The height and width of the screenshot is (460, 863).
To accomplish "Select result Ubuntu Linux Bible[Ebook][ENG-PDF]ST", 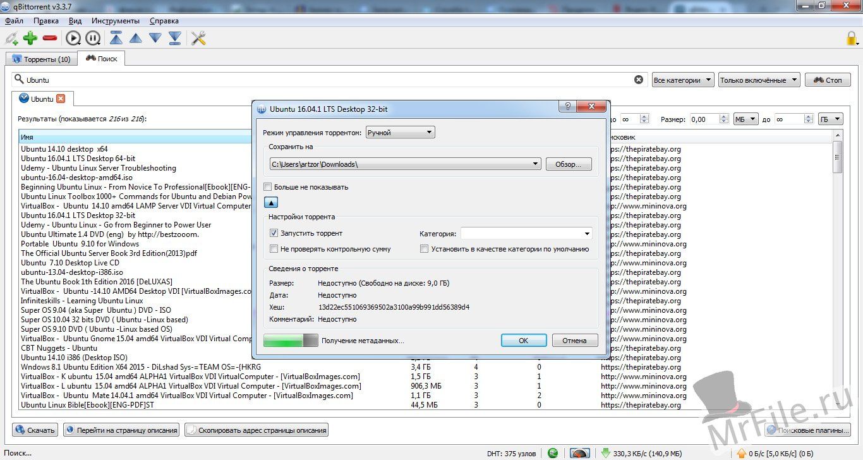I will coord(87,405).
